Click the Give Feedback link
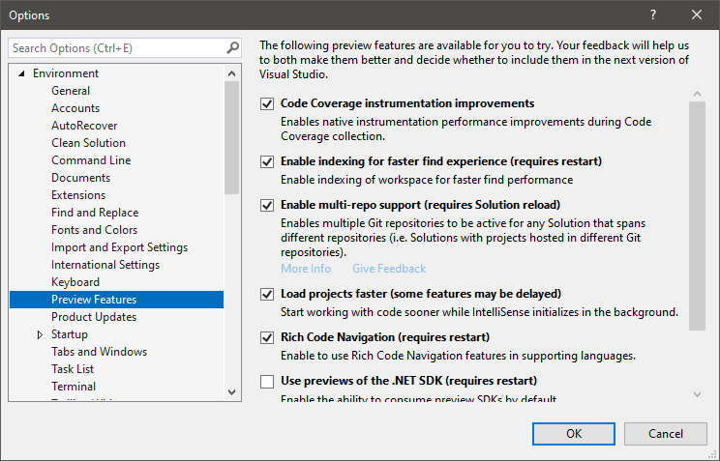 pyautogui.click(x=389, y=269)
